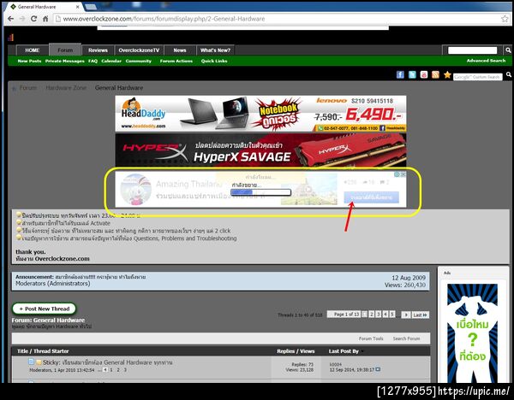
Task: Bookmark page with star icon in address bar
Action: point(505,19)
